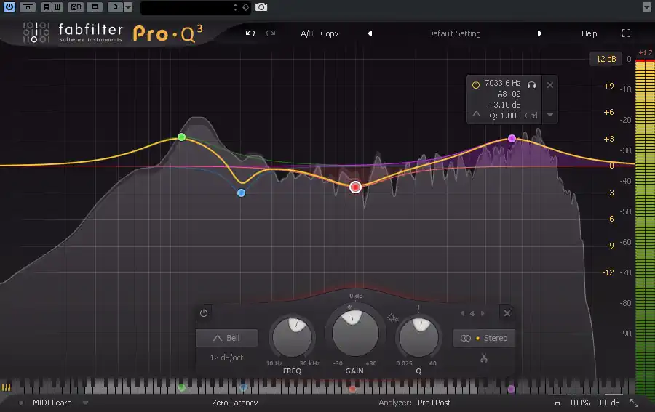655x412 pixels.
Task: Open the Help menu
Action: pyautogui.click(x=589, y=33)
